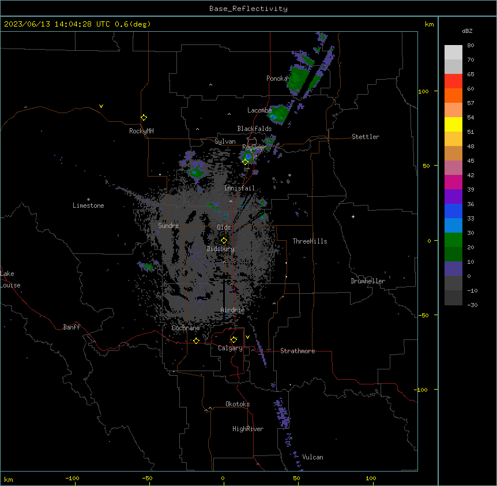Click the 80 value on dBZ legend
The image size is (497, 486).
click(470, 46)
